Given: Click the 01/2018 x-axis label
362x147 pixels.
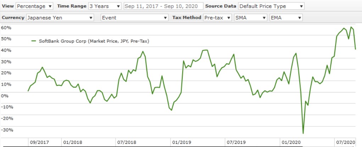Looking at the screenshot, I should point(72,142).
